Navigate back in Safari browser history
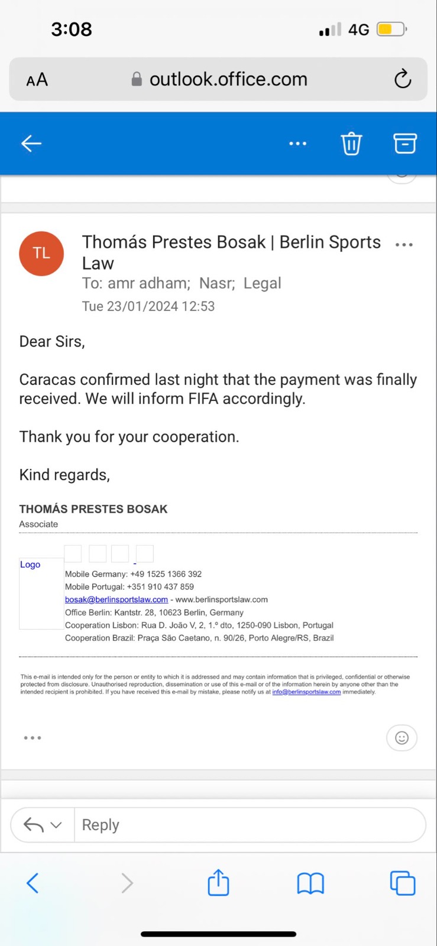 [33, 883]
